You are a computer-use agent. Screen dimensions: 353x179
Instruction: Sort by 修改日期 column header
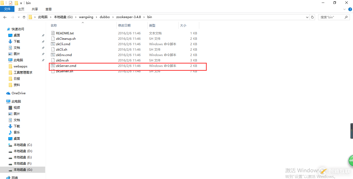[124, 26]
